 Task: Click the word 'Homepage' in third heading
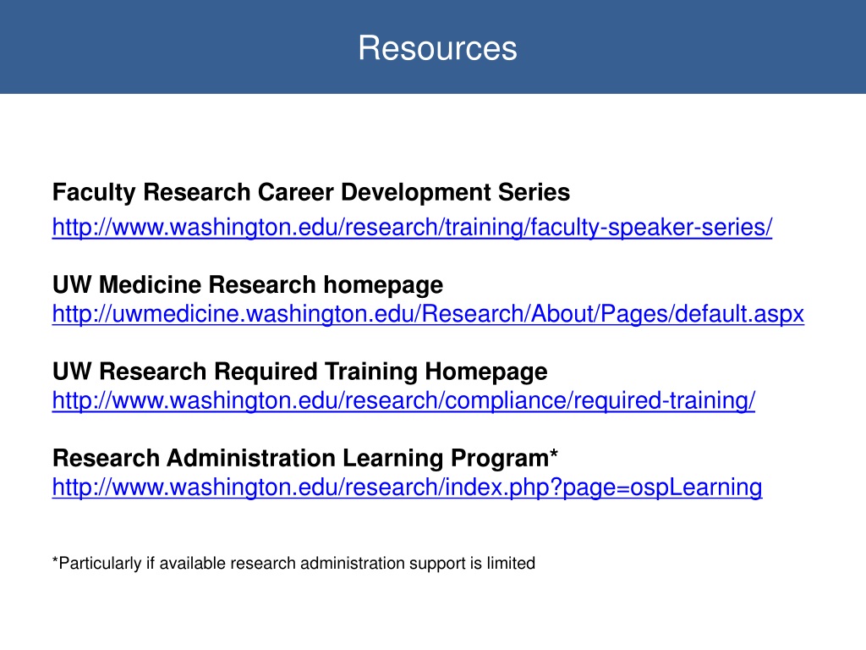[x=486, y=372]
